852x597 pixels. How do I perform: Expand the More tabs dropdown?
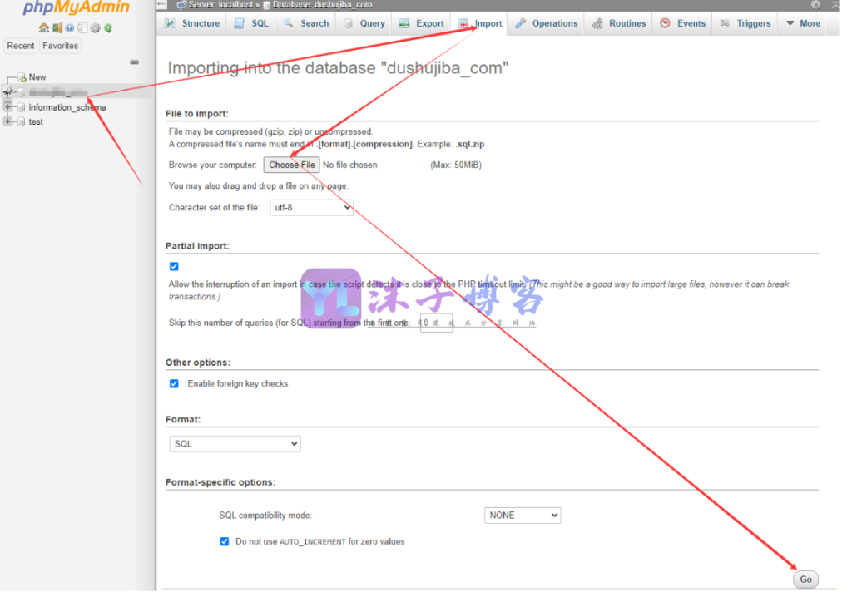click(x=804, y=23)
